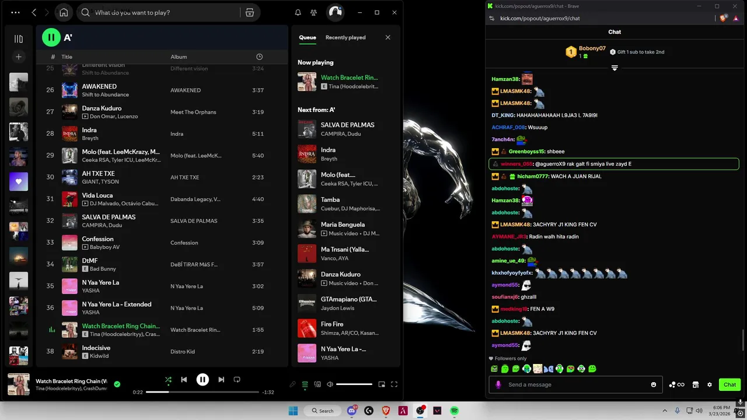Open Spotify Home via house icon
747x420 pixels.
coord(64,12)
